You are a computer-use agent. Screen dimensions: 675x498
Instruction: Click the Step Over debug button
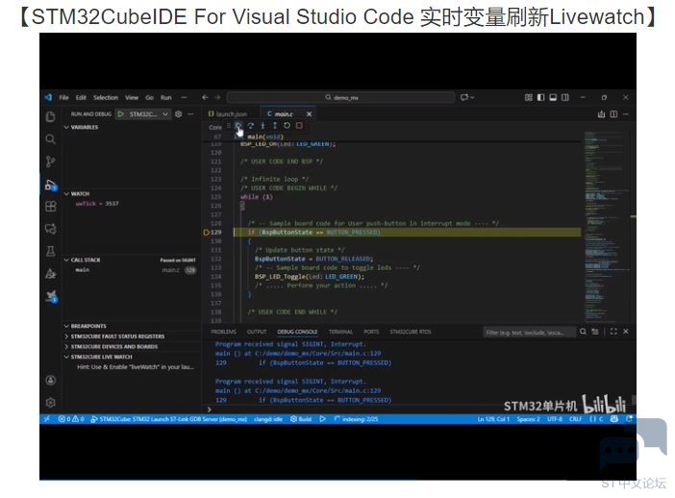[251, 125]
